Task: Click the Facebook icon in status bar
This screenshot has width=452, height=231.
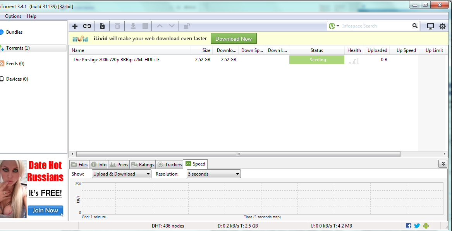Action: click(x=409, y=226)
